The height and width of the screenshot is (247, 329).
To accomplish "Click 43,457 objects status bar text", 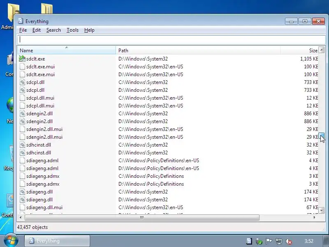I will tap(32, 227).
